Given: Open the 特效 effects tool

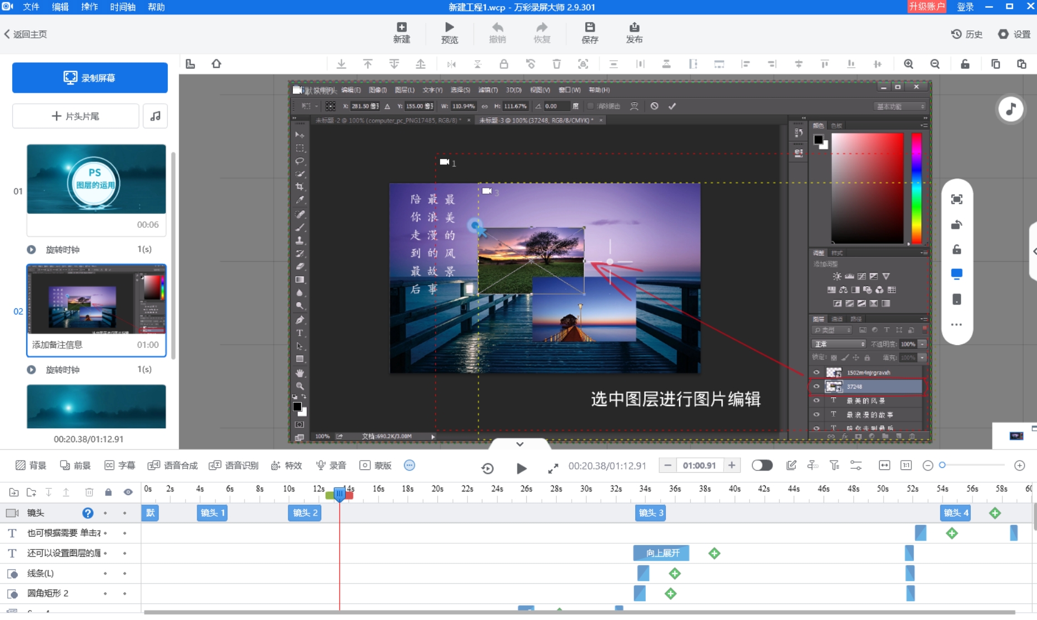Looking at the screenshot, I should [x=287, y=466].
